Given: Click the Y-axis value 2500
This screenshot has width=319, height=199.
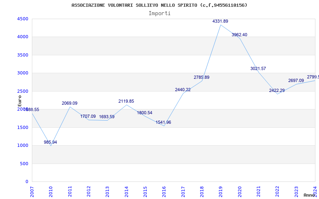Looking at the screenshot, I should pyautogui.click(x=23, y=91).
